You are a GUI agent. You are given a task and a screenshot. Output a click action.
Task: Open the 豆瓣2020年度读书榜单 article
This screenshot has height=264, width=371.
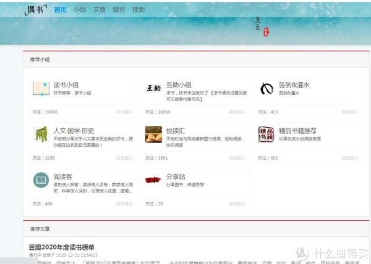point(61,247)
